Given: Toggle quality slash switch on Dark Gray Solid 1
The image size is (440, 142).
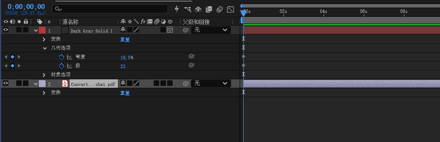Looking at the screenshot, I should [136, 30].
